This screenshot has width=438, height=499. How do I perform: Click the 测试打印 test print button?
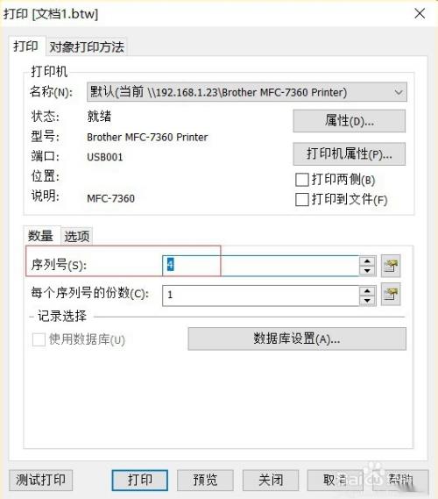tap(40, 480)
